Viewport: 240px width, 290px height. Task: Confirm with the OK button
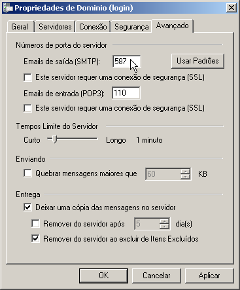(x=103, y=276)
